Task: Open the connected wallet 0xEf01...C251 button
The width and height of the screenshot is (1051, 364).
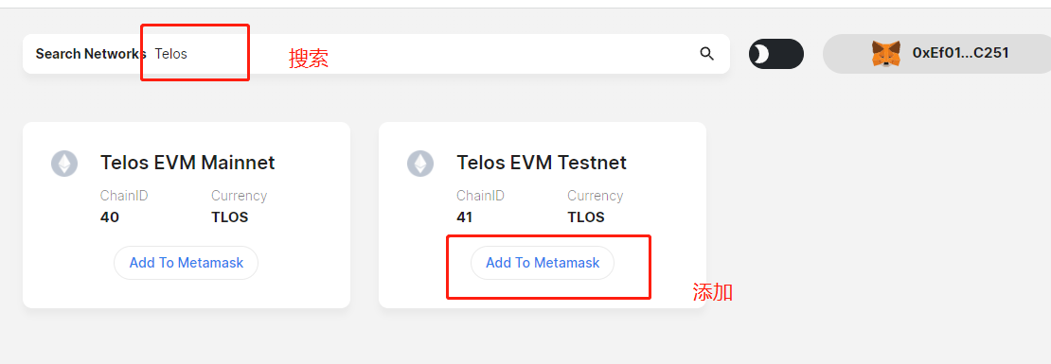Action: coord(937,54)
